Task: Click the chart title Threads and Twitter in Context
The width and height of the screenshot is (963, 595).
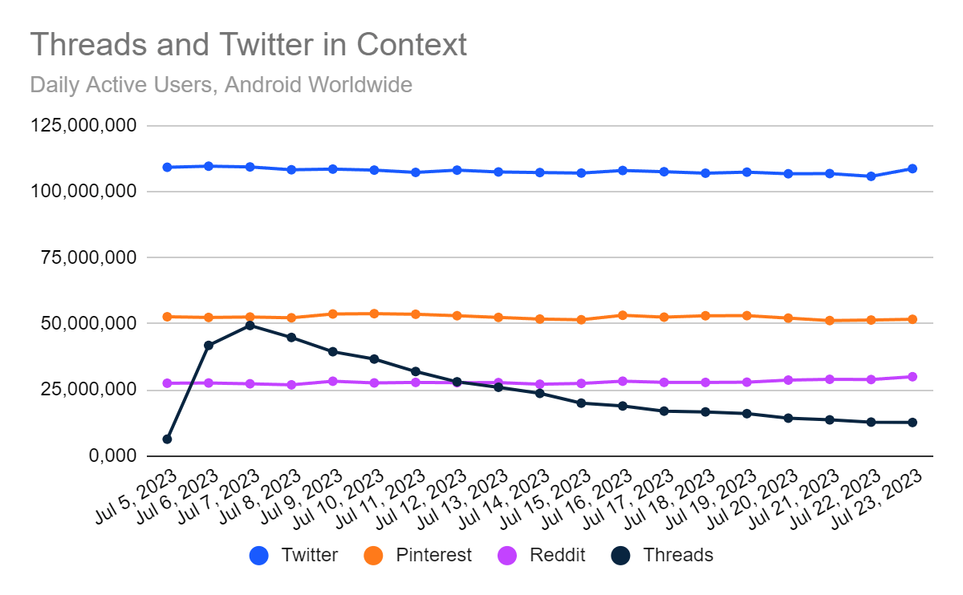Action: (x=248, y=44)
